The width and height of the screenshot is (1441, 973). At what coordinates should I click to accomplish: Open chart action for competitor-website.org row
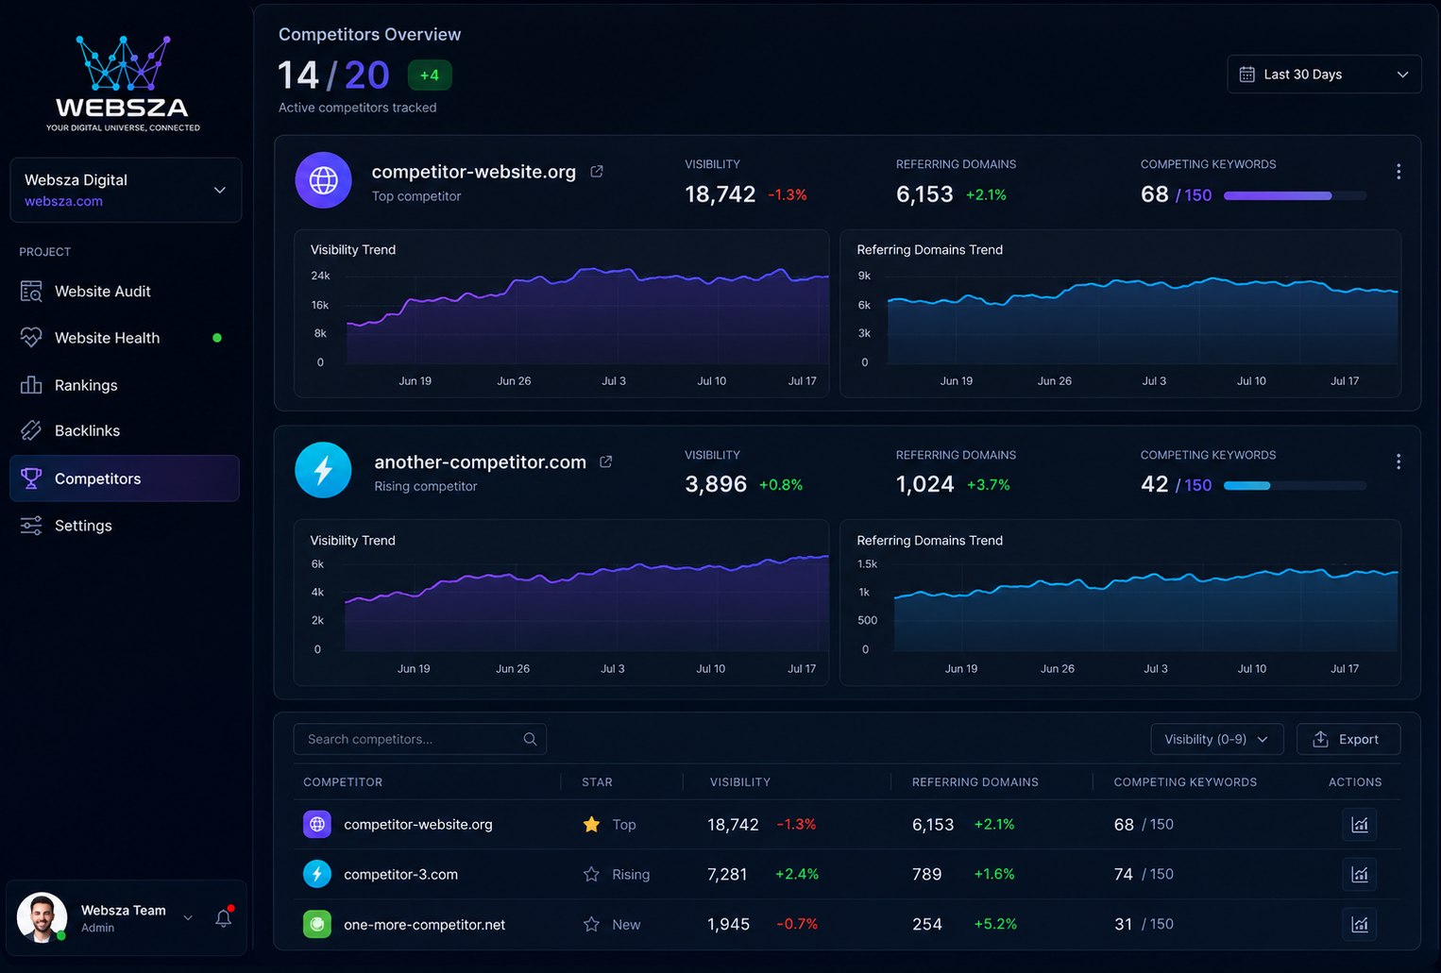(x=1360, y=825)
